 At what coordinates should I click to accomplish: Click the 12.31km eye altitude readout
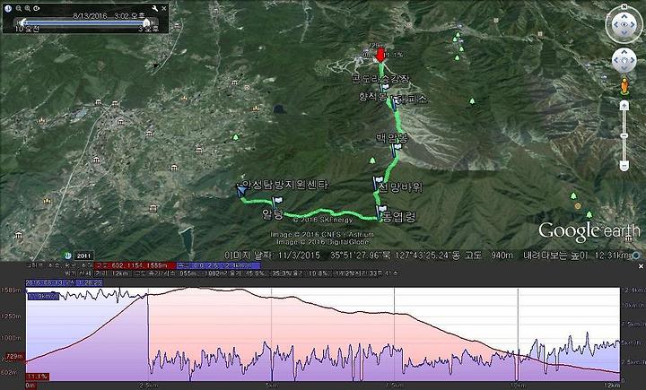[612, 256]
